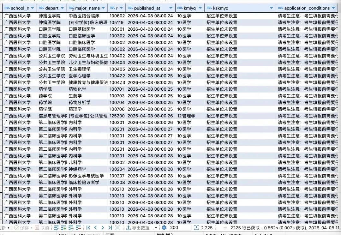341x235 pixels.
Task: Go to the next row with right chevron
Action: (x=103, y=228)
